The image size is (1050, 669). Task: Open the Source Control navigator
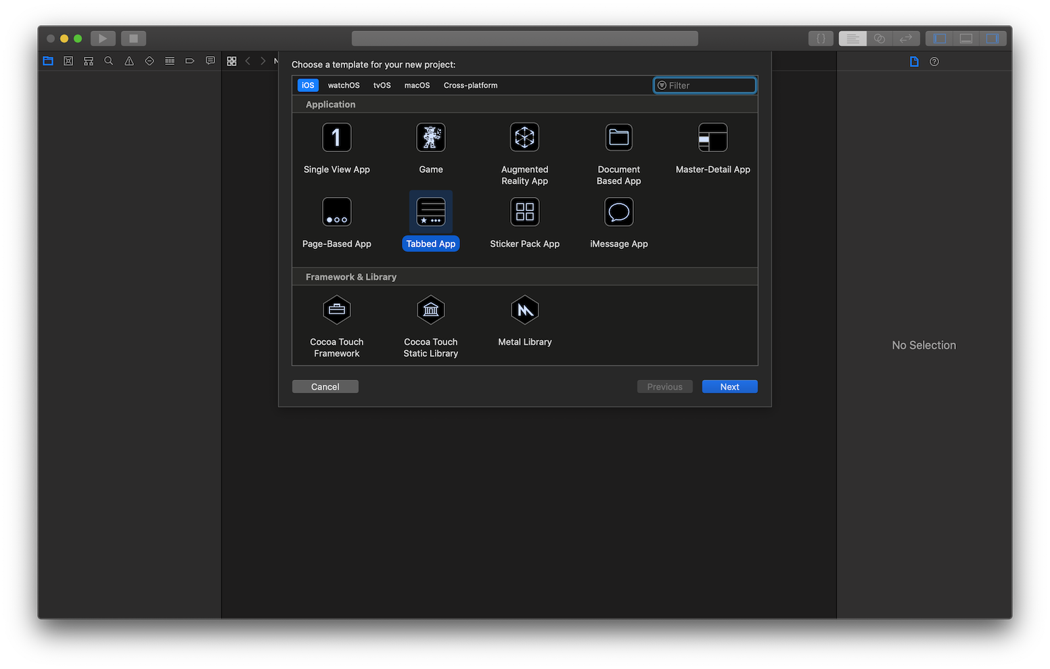(x=68, y=61)
